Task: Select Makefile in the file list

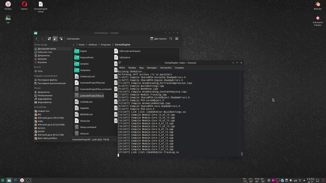Action: (x=81, y=108)
